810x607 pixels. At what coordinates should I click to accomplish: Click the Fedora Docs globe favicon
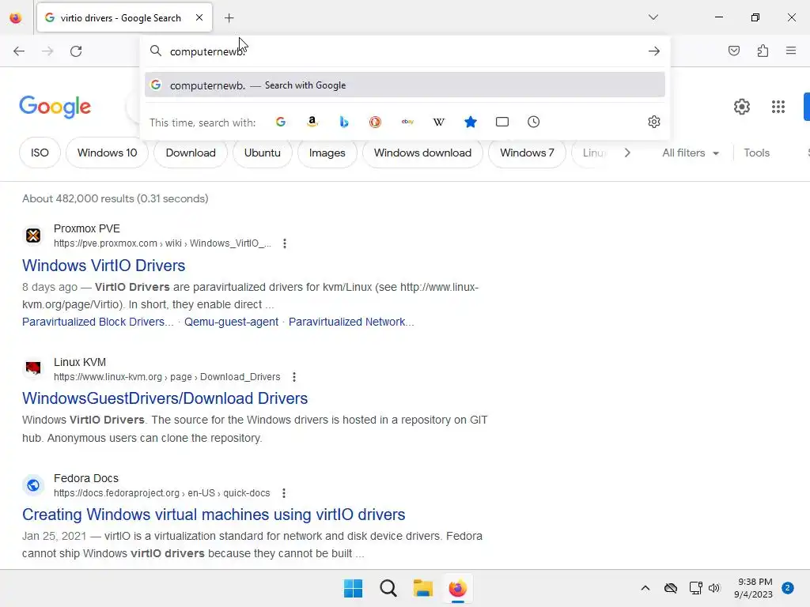coord(33,486)
